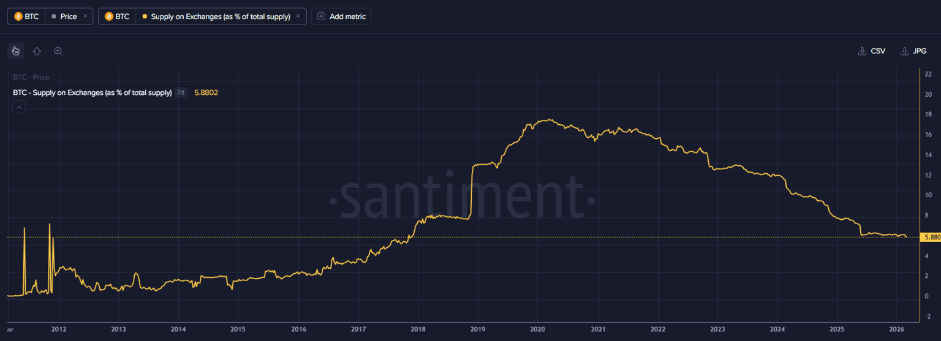Toggle BTC - Supply on Exchanges legend label

click(92, 93)
